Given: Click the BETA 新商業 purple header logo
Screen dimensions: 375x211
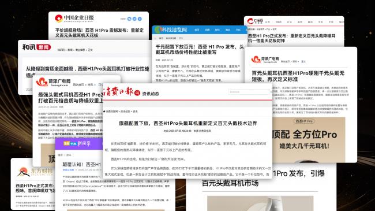Looking at the screenshot, I should 77,143.
